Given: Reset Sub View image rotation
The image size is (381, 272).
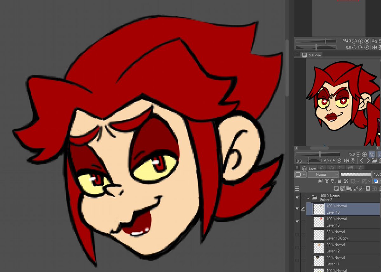Looking at the screenshot, I should pyautogui.click(x=339, y=161).
